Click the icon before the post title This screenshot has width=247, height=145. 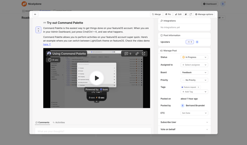point(44,23)
